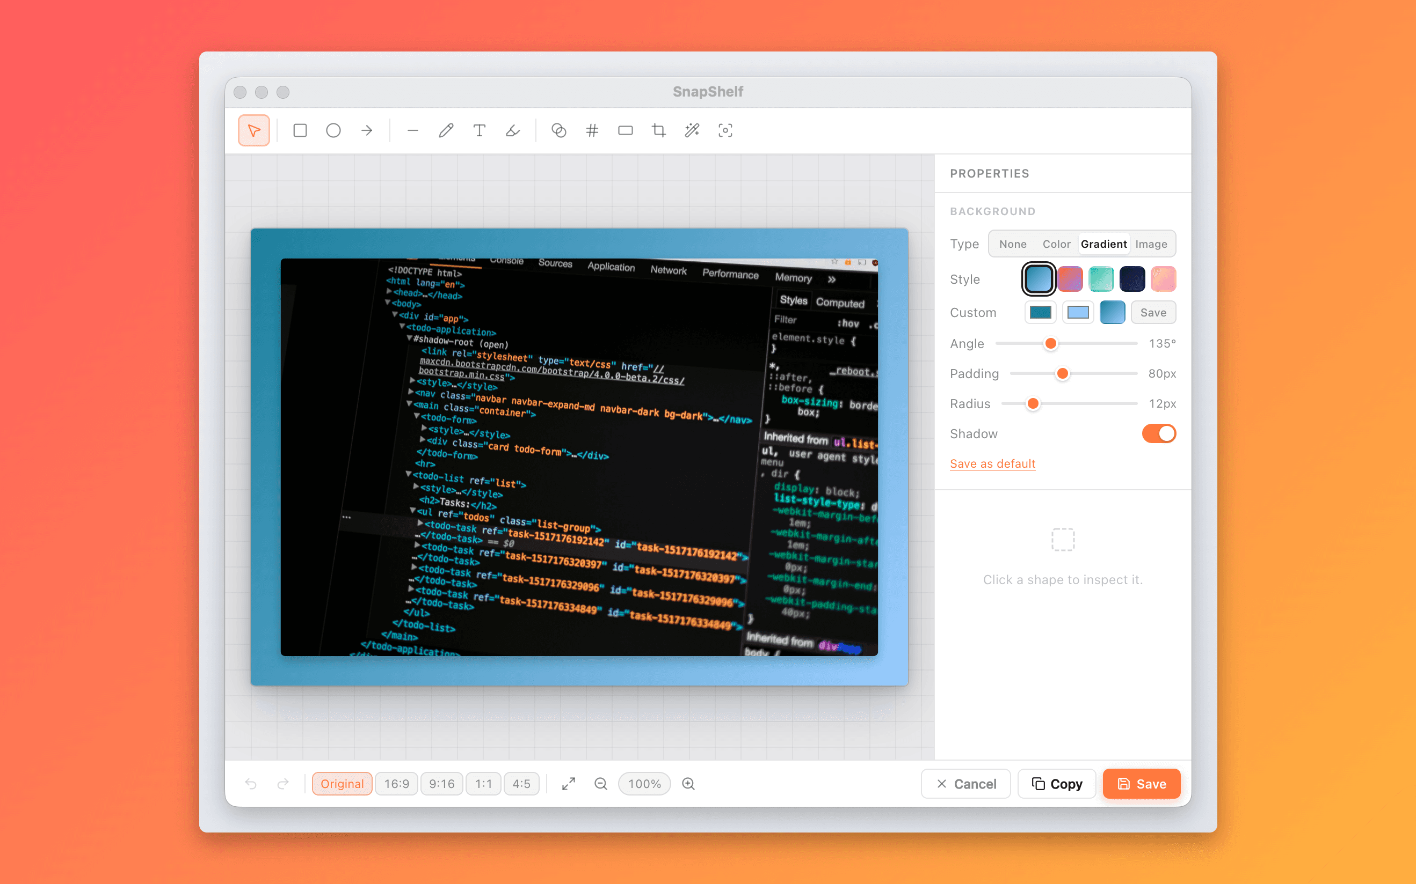Click the Padding slider handle
The width and height of the screenshot is (1416, 884).
point(1063,373)
